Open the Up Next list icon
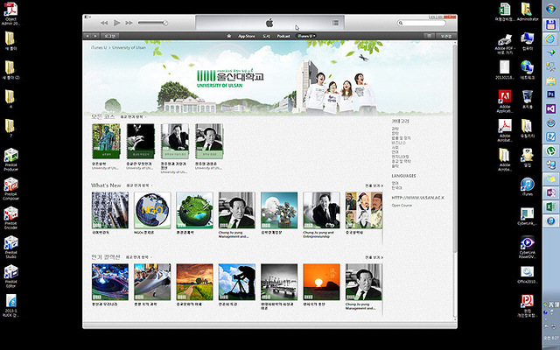 coord(335,23)
